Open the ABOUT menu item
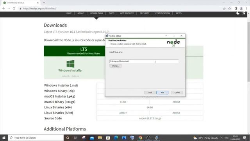This screenshot has height=141, width=250. (81, 13)
